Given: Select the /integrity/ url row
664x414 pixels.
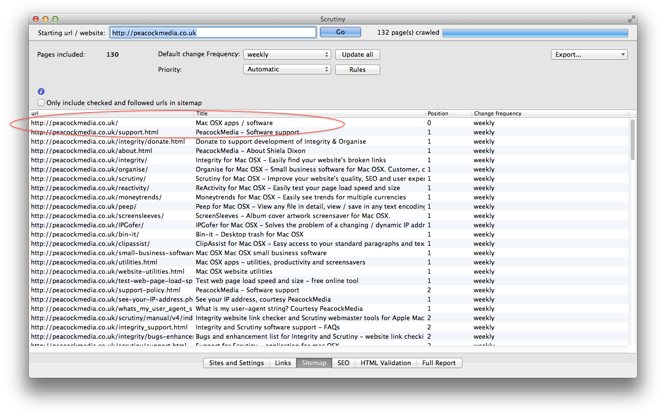Looking at the screenshot, I should pos(329,160).
